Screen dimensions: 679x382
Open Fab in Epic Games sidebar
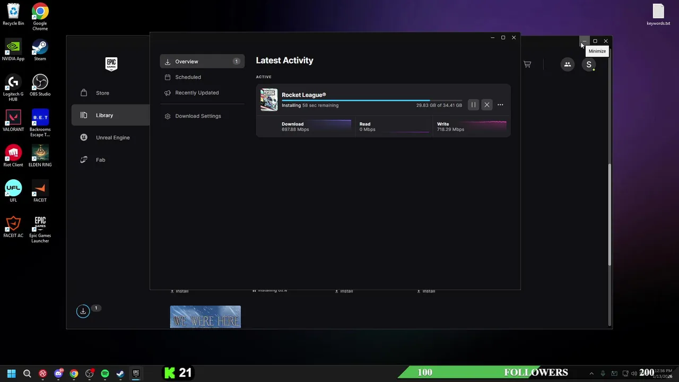100,160
